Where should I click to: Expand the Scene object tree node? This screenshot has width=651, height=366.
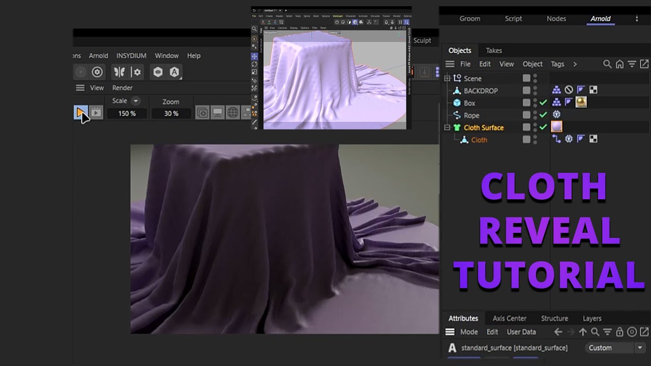pyautogui.click(x=447, y=78)
